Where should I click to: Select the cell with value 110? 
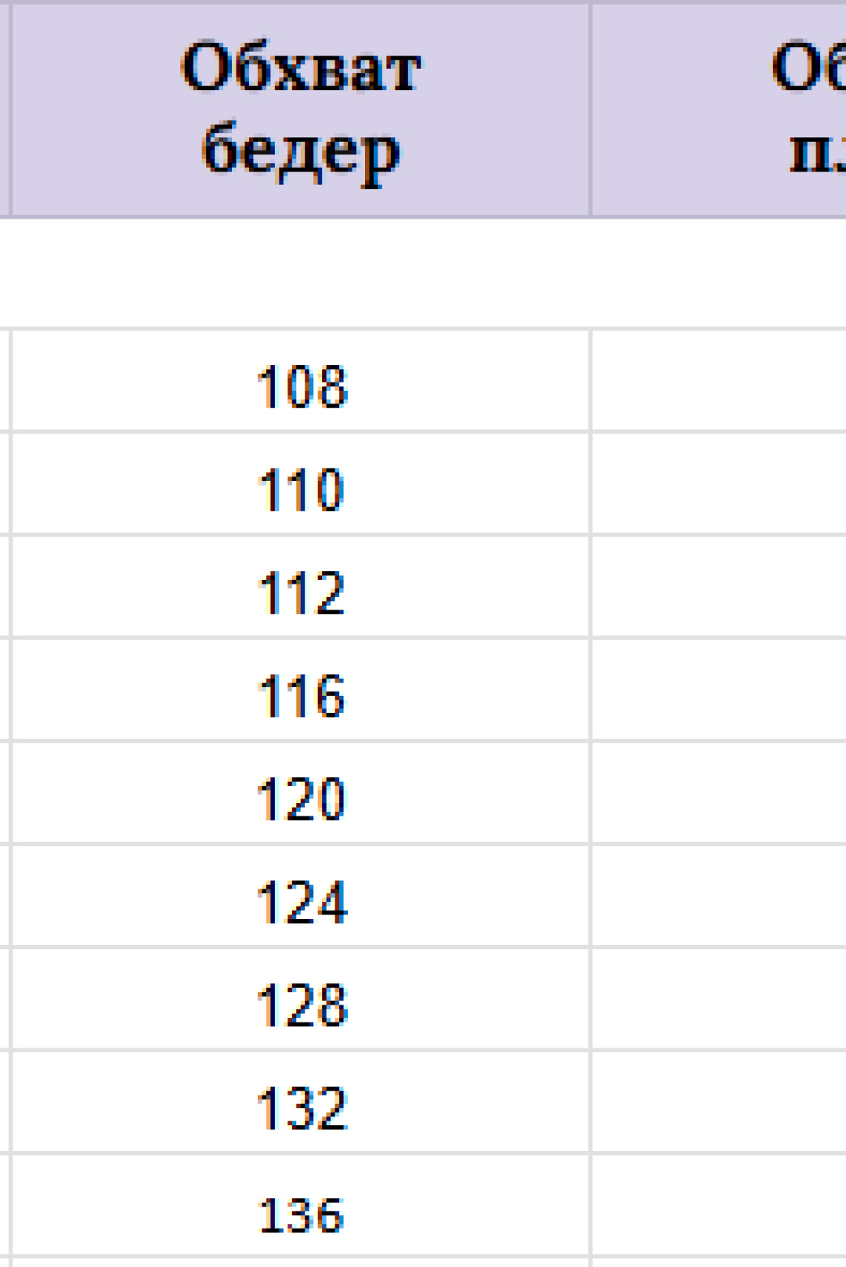point(301,483)
